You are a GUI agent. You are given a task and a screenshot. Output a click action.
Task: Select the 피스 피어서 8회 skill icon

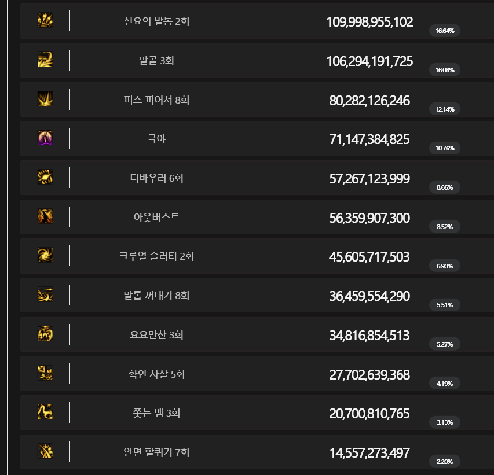point(45,99)
